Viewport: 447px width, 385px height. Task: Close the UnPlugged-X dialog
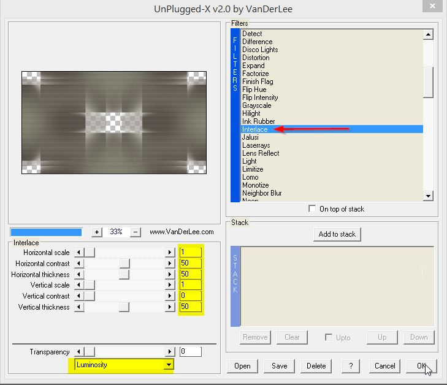(x=432, y=6)
